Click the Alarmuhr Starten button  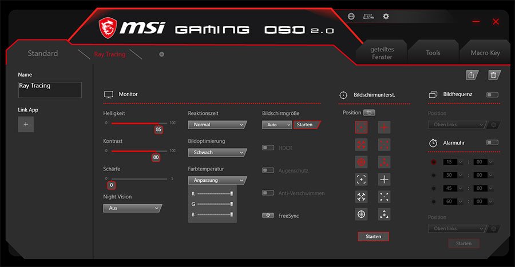(x=463, y=244)
